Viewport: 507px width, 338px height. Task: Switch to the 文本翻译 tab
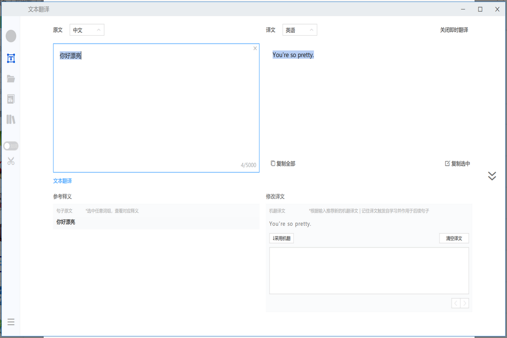pos(62,180)
